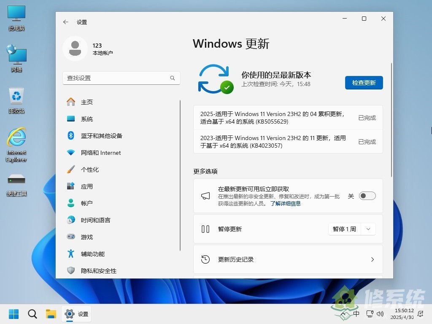Click the Start button on taskbar
This screenshot has height=324, width=432.
click(x=13, y=314)
